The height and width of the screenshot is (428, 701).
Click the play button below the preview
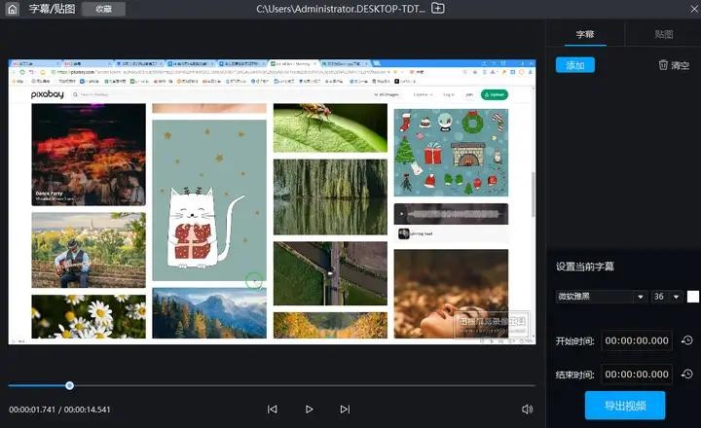[x=309, y=410]
